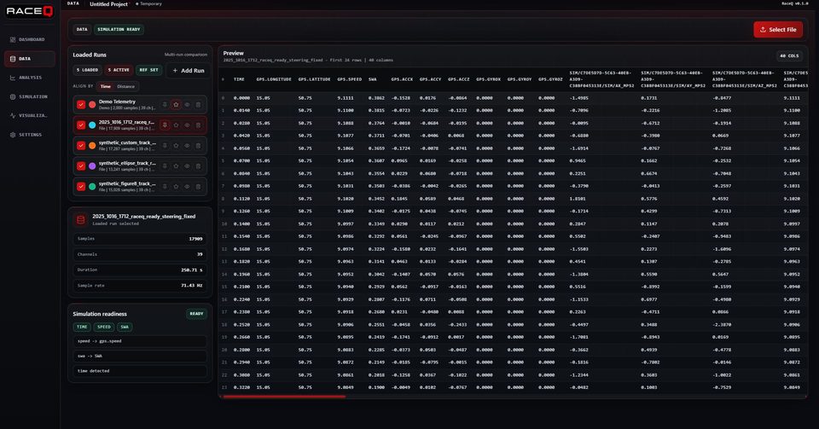Click the preview table horizontal scrollbar
The width and height of the screenshot is (819, 429).
coord(284,397)
